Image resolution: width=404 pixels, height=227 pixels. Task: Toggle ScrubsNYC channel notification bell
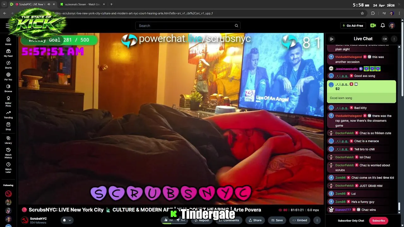64,220
